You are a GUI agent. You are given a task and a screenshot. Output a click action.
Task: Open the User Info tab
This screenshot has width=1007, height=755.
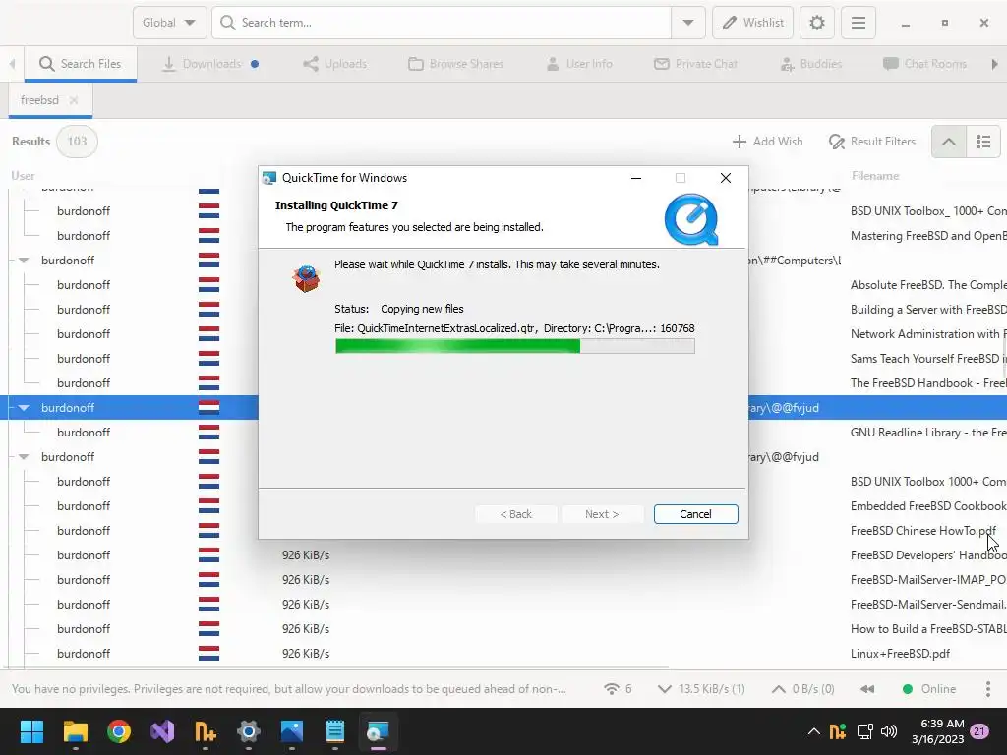(579, 64)
